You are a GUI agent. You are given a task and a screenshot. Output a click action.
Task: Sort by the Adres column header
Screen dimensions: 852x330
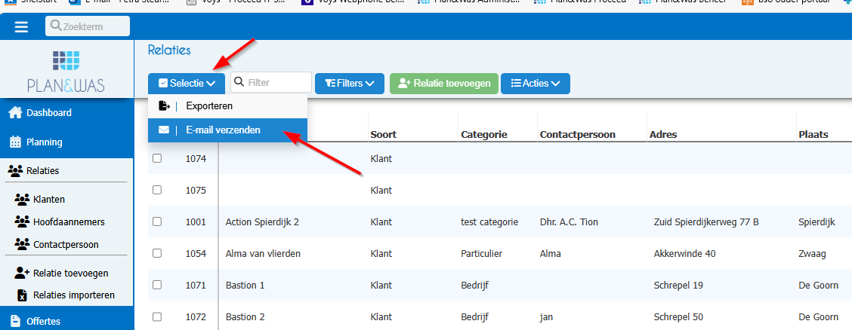pyautogui.click(x=663, y=134)
